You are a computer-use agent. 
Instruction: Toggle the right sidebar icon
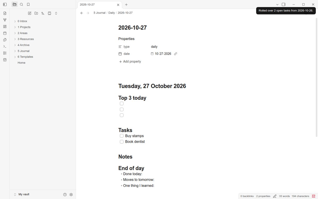284,5
